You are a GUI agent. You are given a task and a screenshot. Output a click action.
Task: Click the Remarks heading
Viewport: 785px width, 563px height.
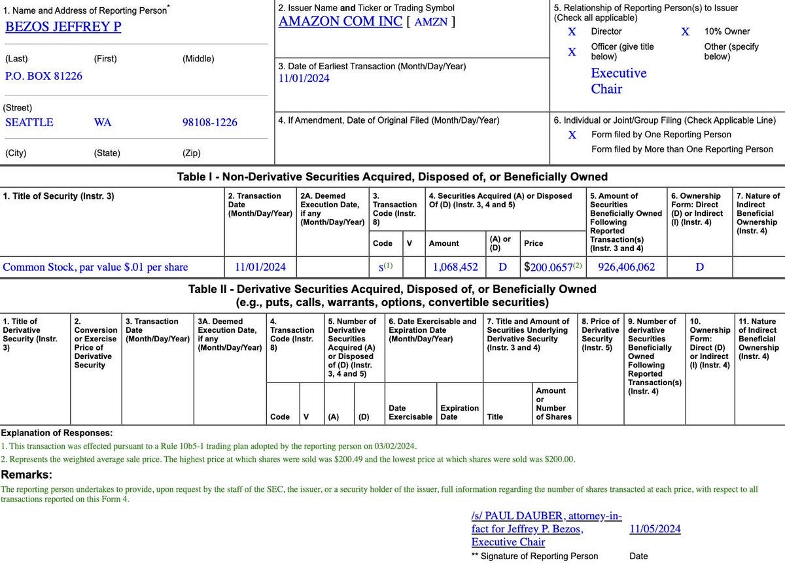(x=26, y=475)
